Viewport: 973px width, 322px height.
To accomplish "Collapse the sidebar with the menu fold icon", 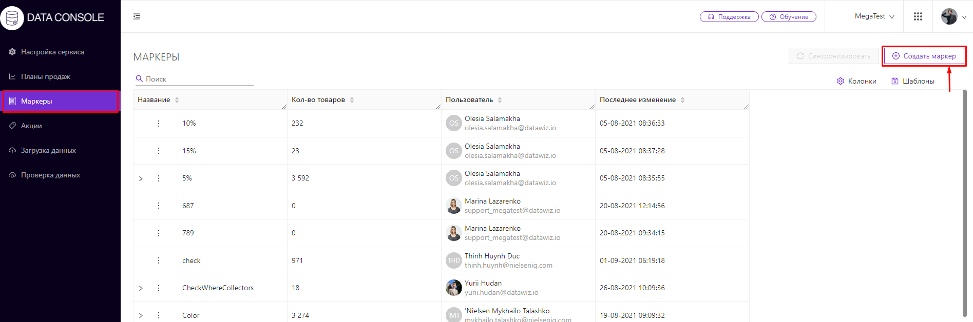I will pyautogui.click(x=137, y=16).
